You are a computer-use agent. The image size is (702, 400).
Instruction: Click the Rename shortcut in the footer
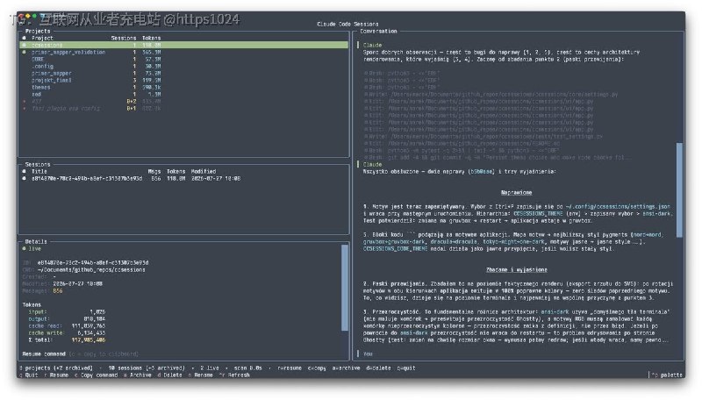click(201, 375)
